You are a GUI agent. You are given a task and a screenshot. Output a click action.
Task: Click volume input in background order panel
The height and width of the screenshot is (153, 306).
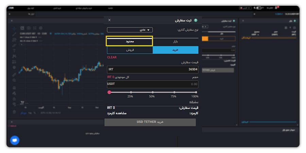click(219, 51)
